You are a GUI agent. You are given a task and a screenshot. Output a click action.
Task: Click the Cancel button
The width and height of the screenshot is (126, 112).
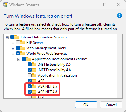click(111, 105)
